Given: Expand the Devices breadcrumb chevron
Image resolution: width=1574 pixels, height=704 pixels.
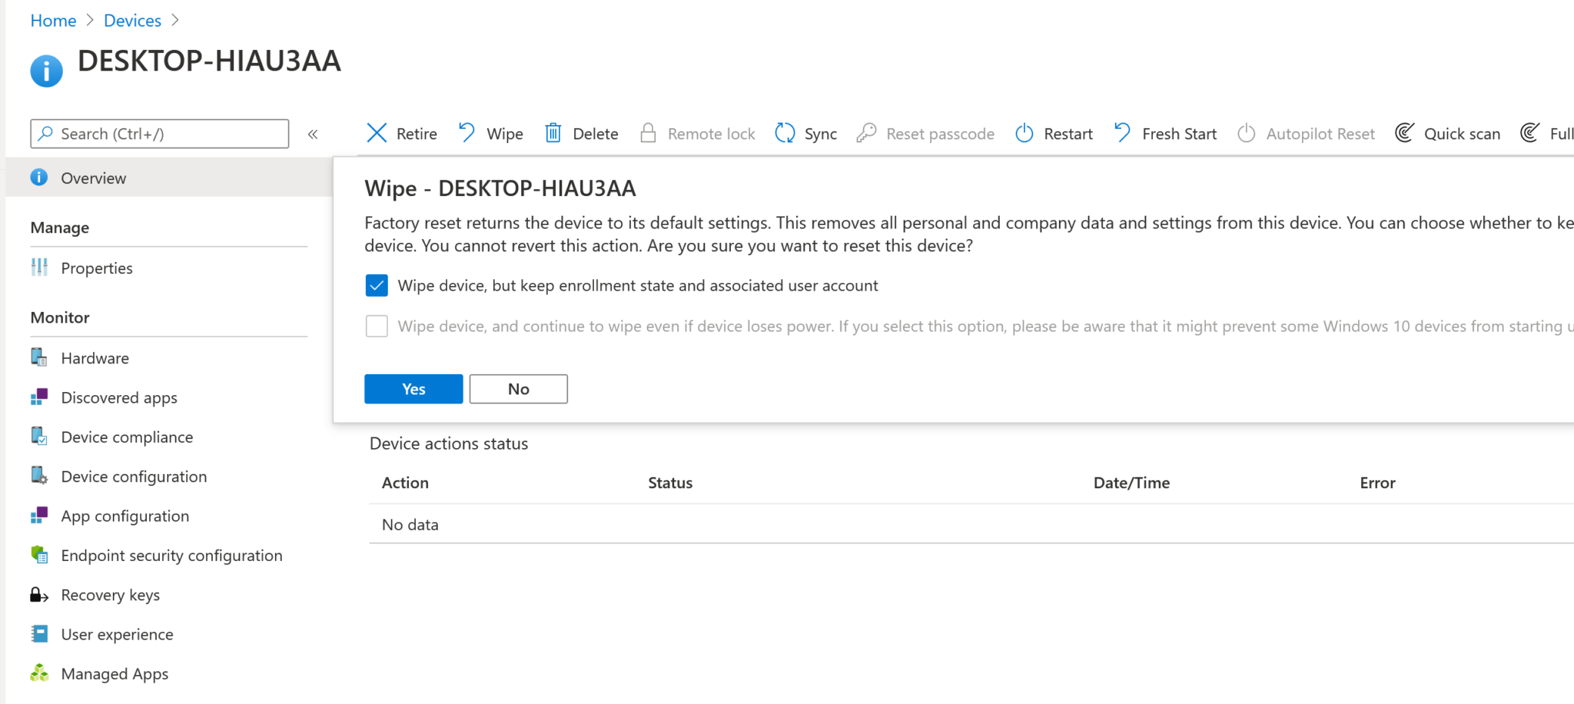Looking at the screenshot, I should tap(175, 20).
